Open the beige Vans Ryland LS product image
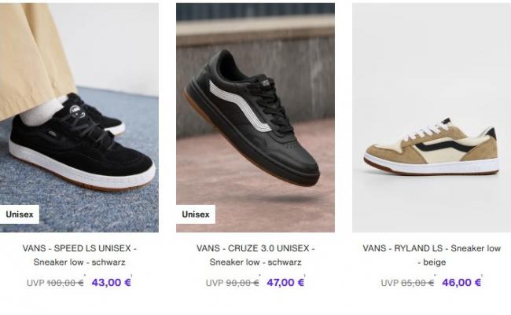Viewport: 511px width, 315px height. (432, 118)
